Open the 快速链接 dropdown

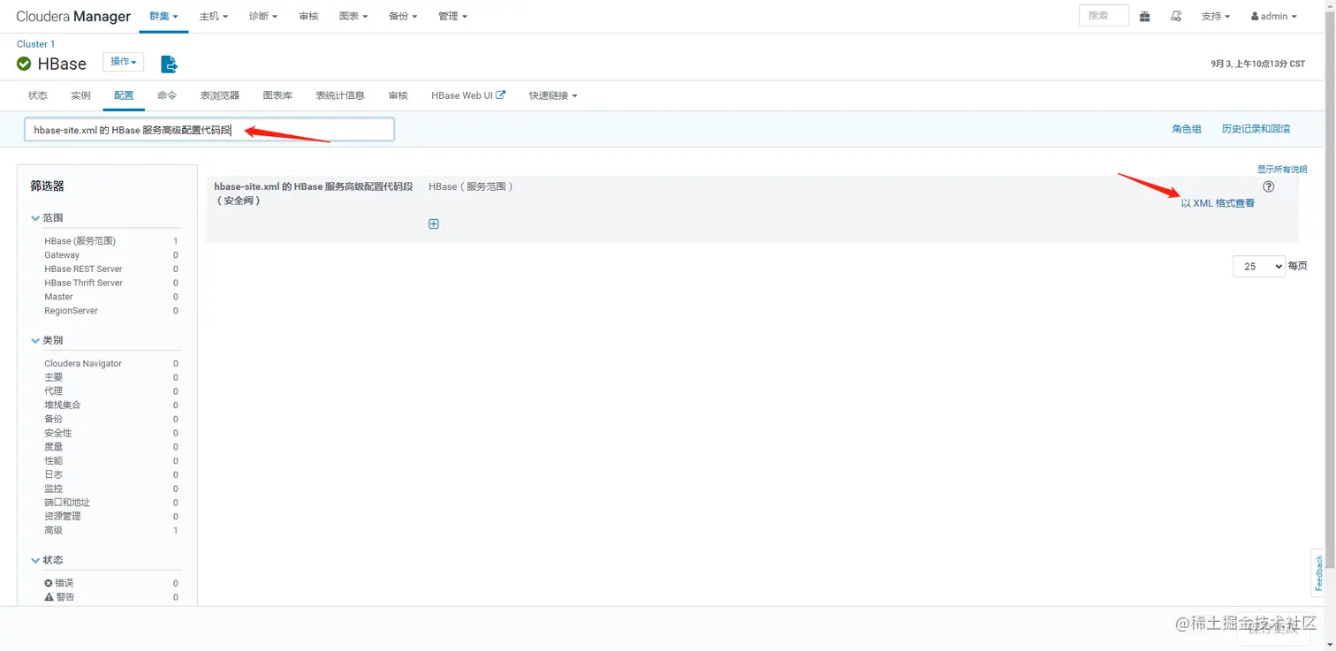553,95
